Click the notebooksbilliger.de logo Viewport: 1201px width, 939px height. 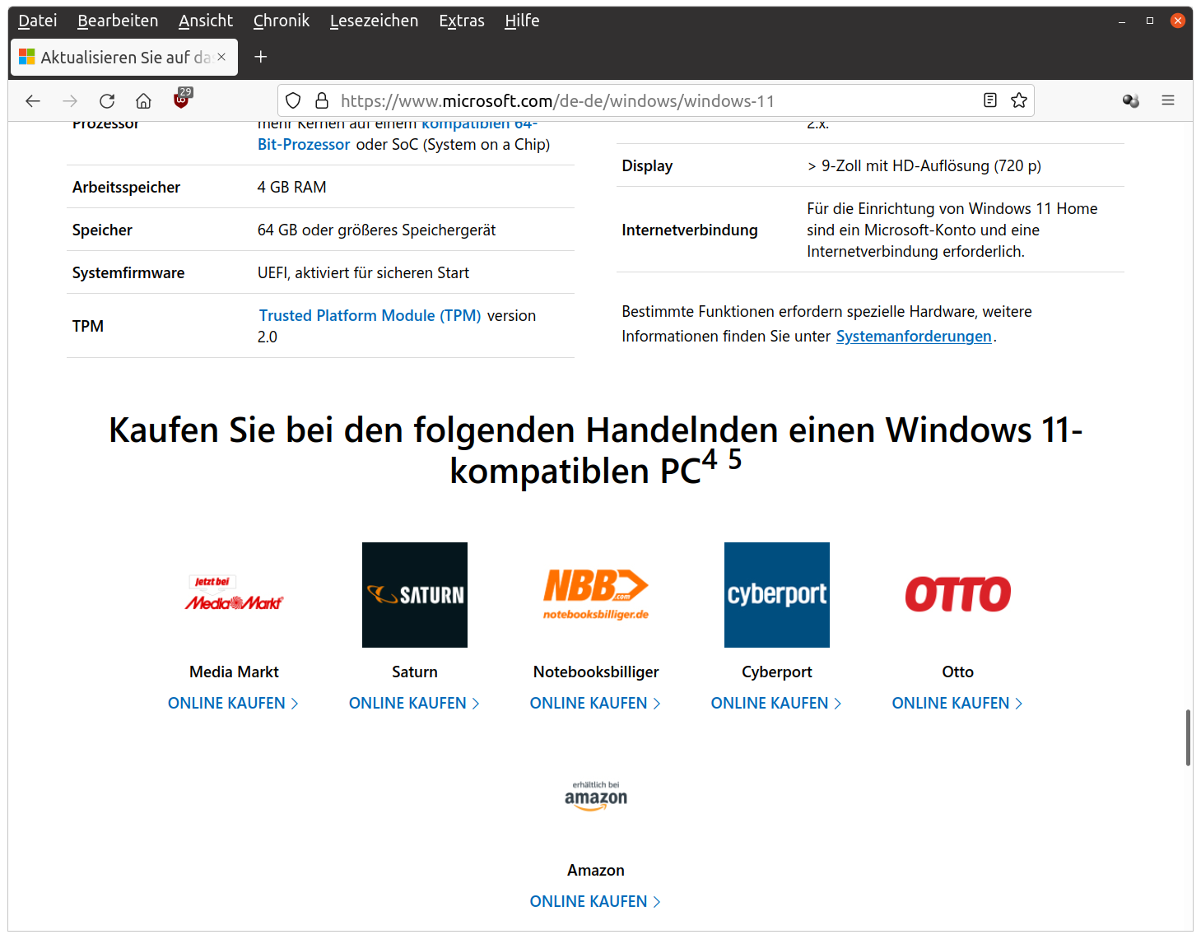(x=596, y=594)
